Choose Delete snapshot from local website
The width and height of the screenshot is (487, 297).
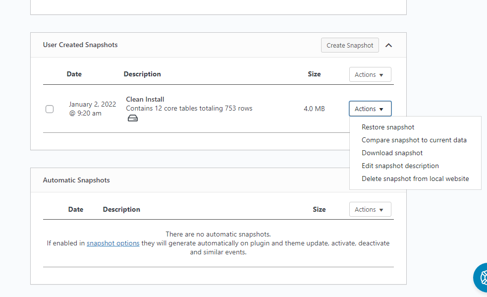pos(415,178)
